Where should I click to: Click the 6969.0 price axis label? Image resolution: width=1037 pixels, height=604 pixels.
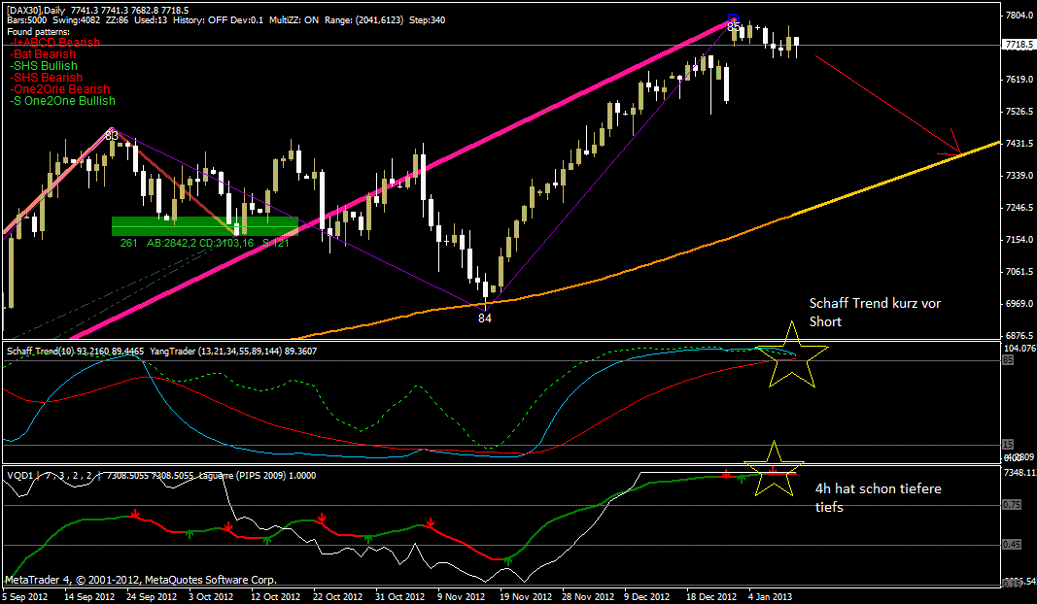pyautogui.click(x=1019, y=304)
